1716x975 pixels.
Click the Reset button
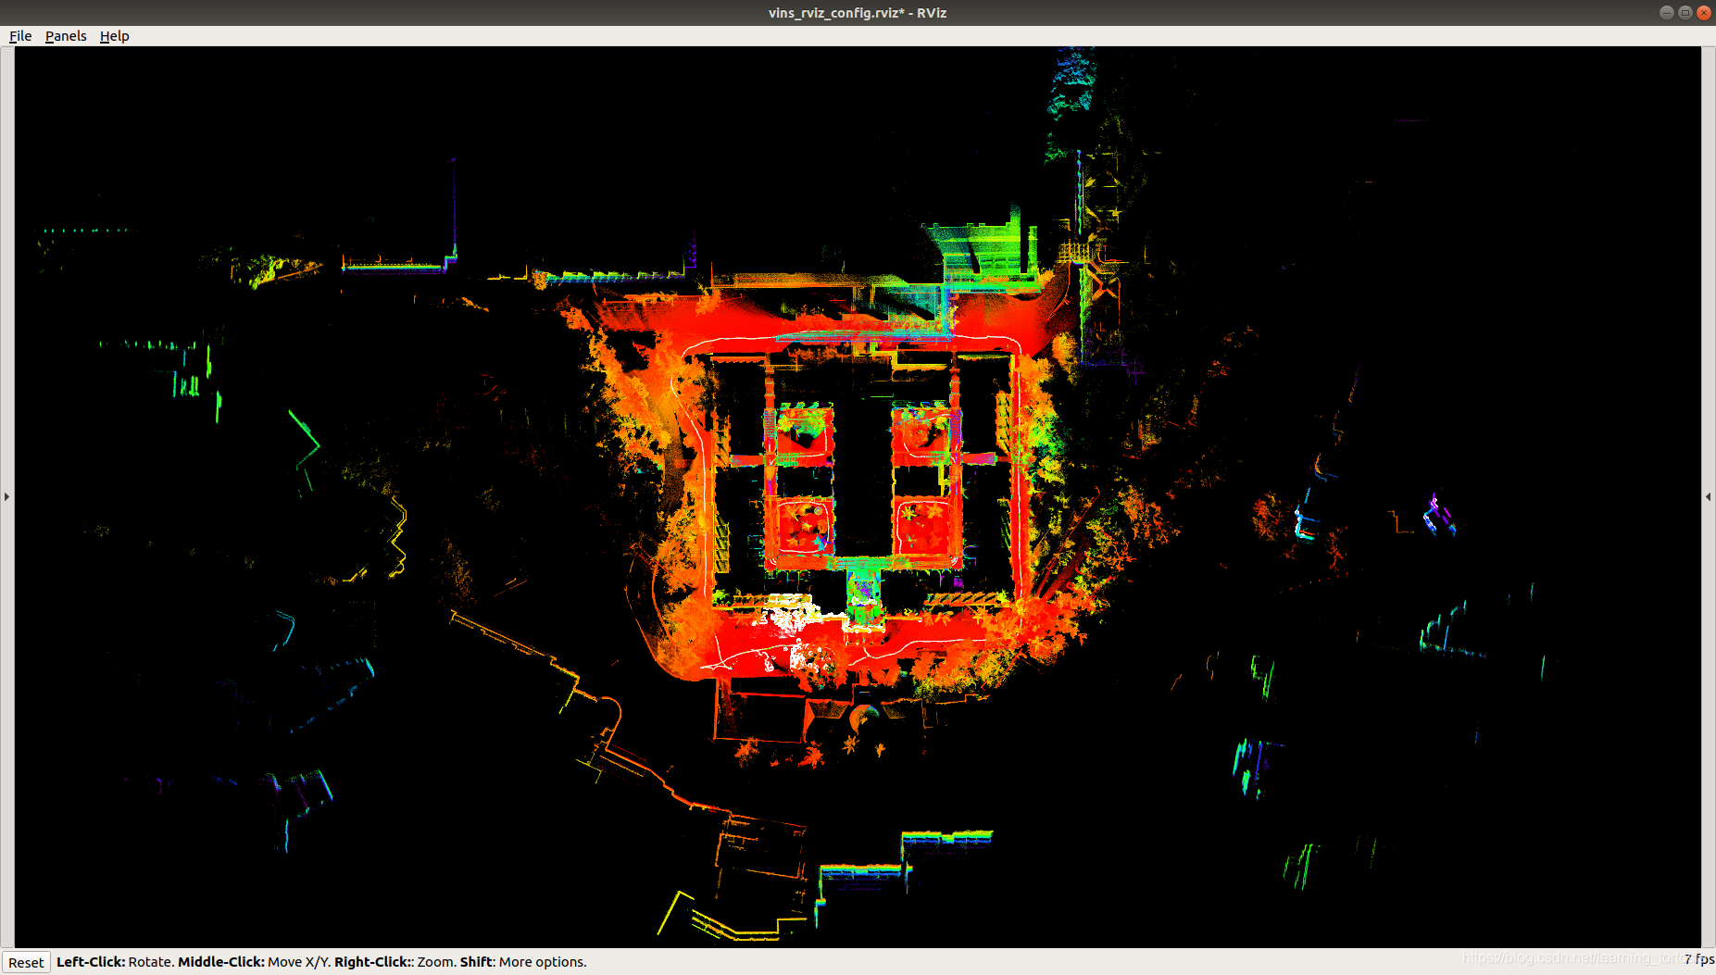(26, 962)
